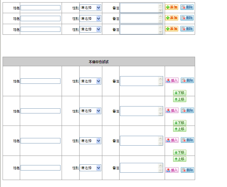Click 备注 textarea in first top row
This screenshot has width=227, height=187.
click(x=139, y=8)
